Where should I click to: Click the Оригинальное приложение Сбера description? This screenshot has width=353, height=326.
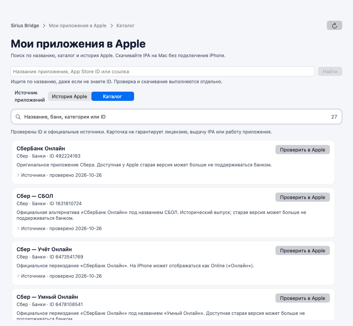(144, 165)
